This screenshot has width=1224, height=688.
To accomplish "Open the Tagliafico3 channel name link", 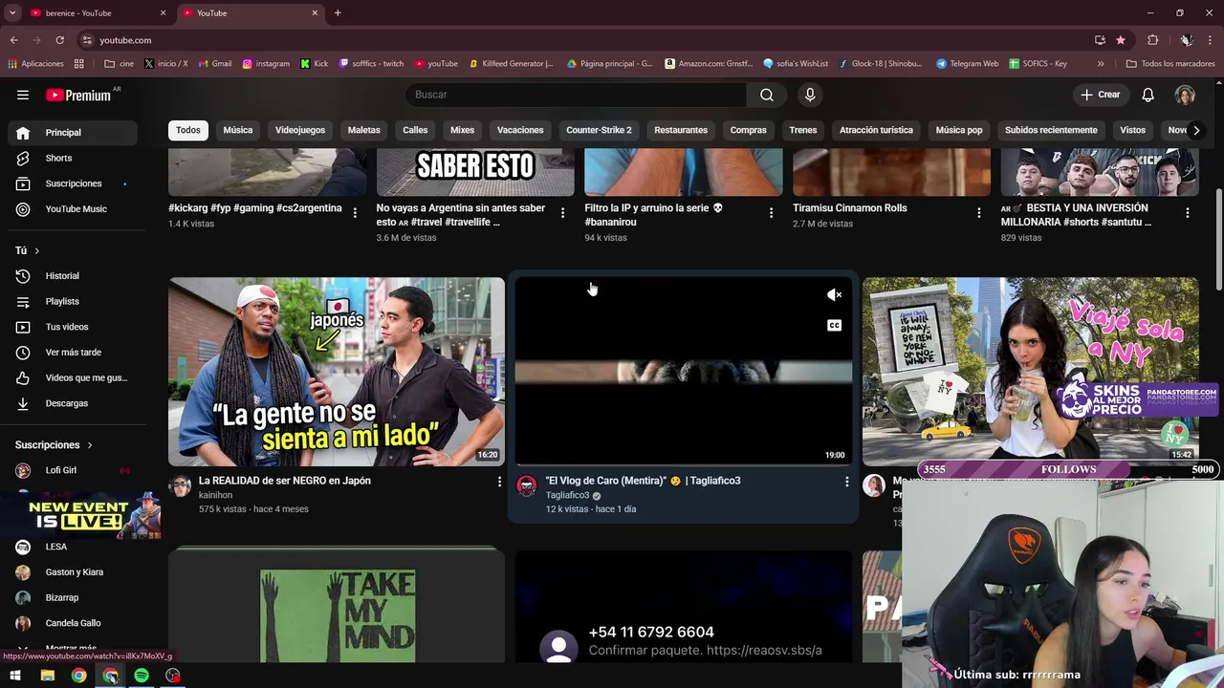I will click(x=567, y=495).
